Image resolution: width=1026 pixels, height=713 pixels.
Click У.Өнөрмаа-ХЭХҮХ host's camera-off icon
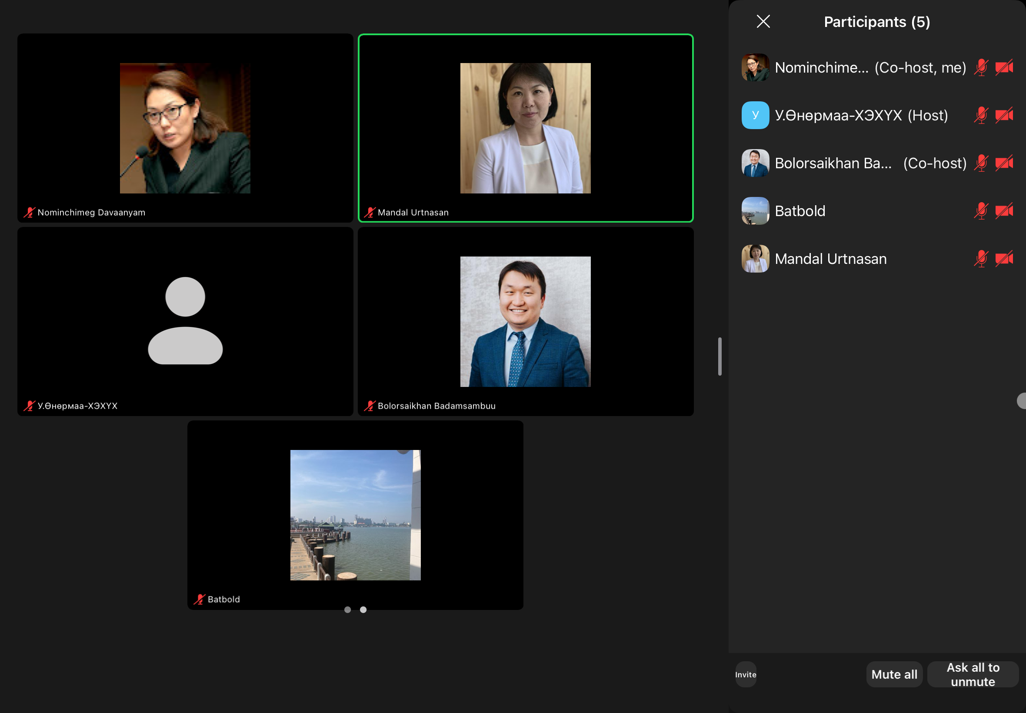click(1004, 115)
